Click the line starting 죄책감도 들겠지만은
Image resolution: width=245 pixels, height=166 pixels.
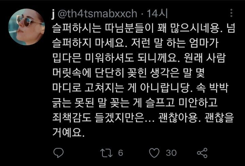point(143,118)
